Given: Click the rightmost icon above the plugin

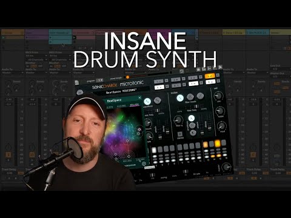Looking at the screenshot, I should pyautogui.click(x=220, y=67).
